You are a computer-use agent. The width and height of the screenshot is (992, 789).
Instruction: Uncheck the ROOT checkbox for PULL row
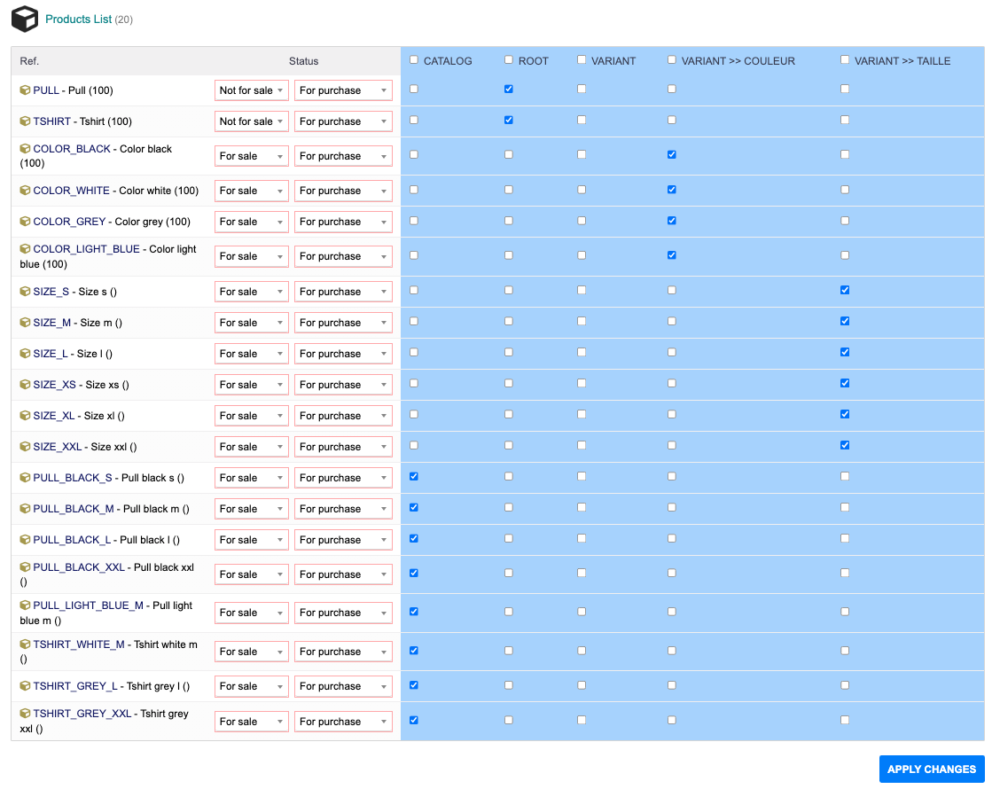tap(509, 89)
